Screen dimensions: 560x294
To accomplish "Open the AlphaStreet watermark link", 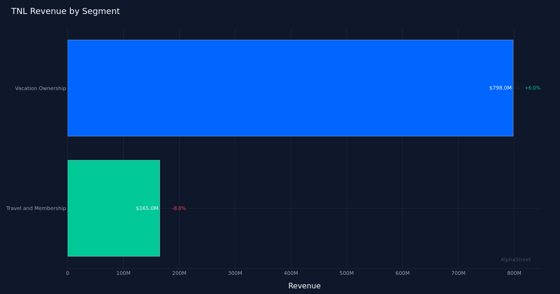I will pyautogui.click(x=516, y=259).
